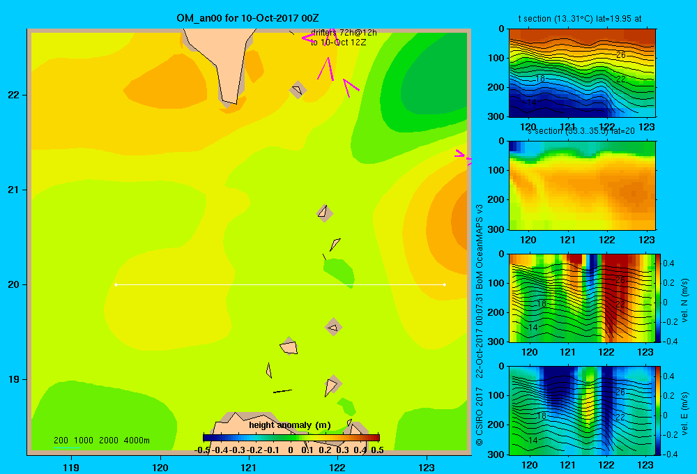This screenshot has width=697, height=474.
Task: Open the eastward velocity section plot
Action: 582,411
